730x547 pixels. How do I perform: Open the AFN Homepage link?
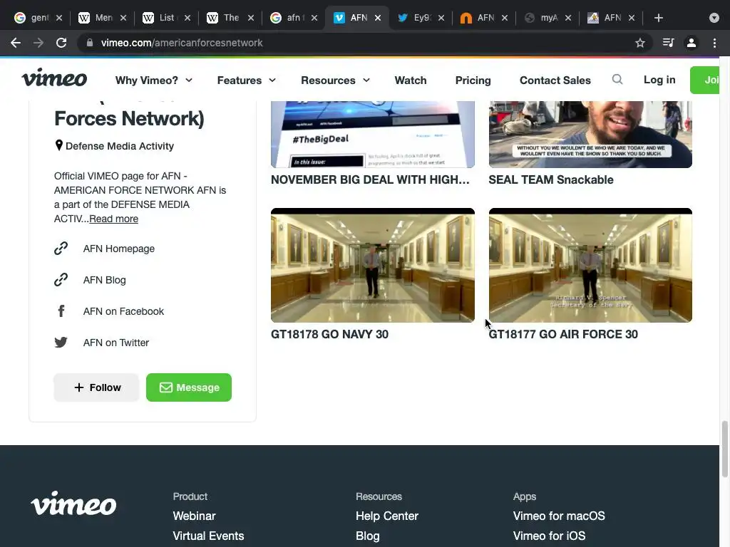[x=119, y=249]
